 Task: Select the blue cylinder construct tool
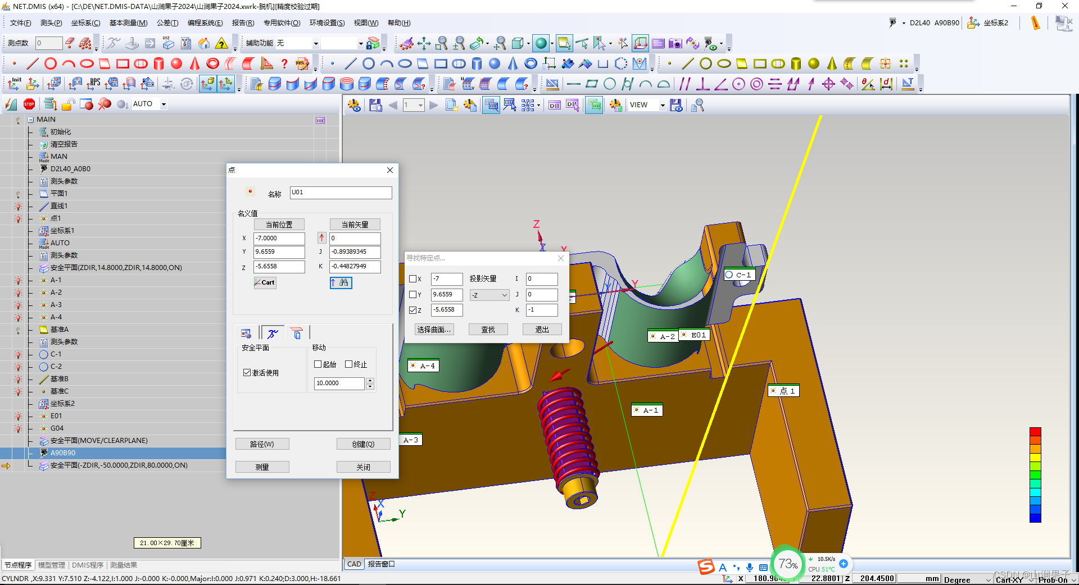coord(477,63)
